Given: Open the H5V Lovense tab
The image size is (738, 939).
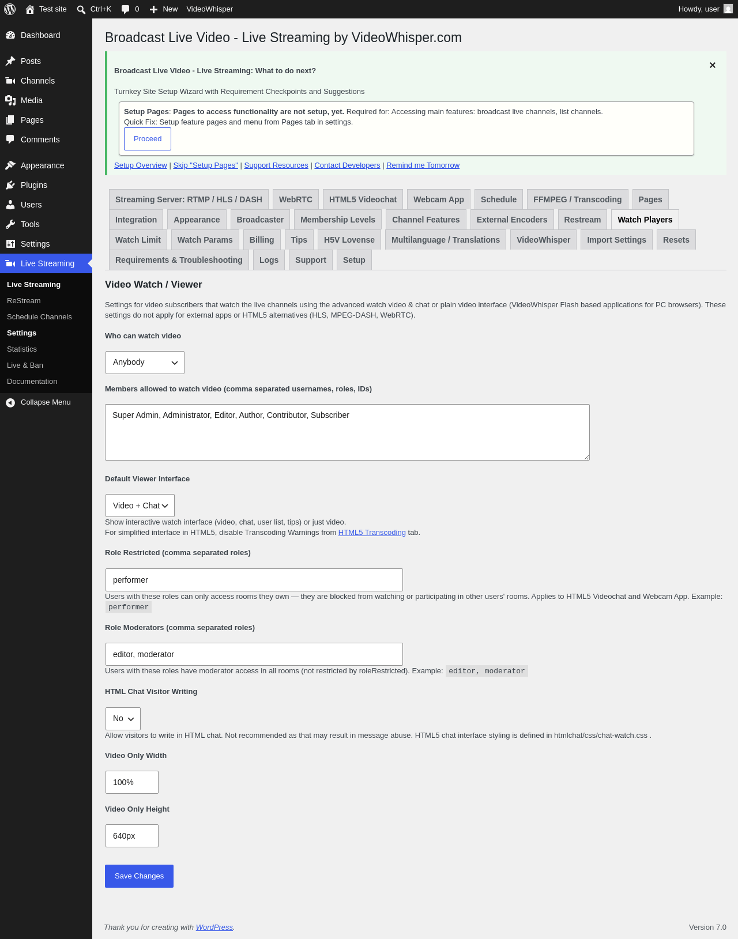Looking at the screenshot, I should point(349,240).
